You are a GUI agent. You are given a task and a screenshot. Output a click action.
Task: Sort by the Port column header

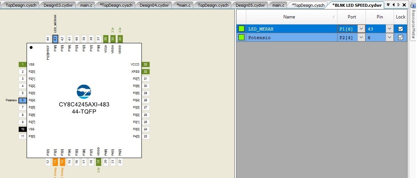[x=351, y=17]
